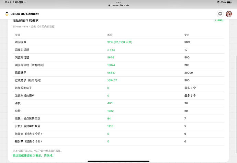
Task: Select the 浏览的话题 row label
Action: [x=22, y=57]
